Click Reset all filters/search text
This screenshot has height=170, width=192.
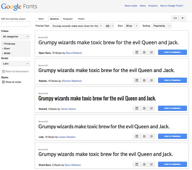click(x=17, y=72)
